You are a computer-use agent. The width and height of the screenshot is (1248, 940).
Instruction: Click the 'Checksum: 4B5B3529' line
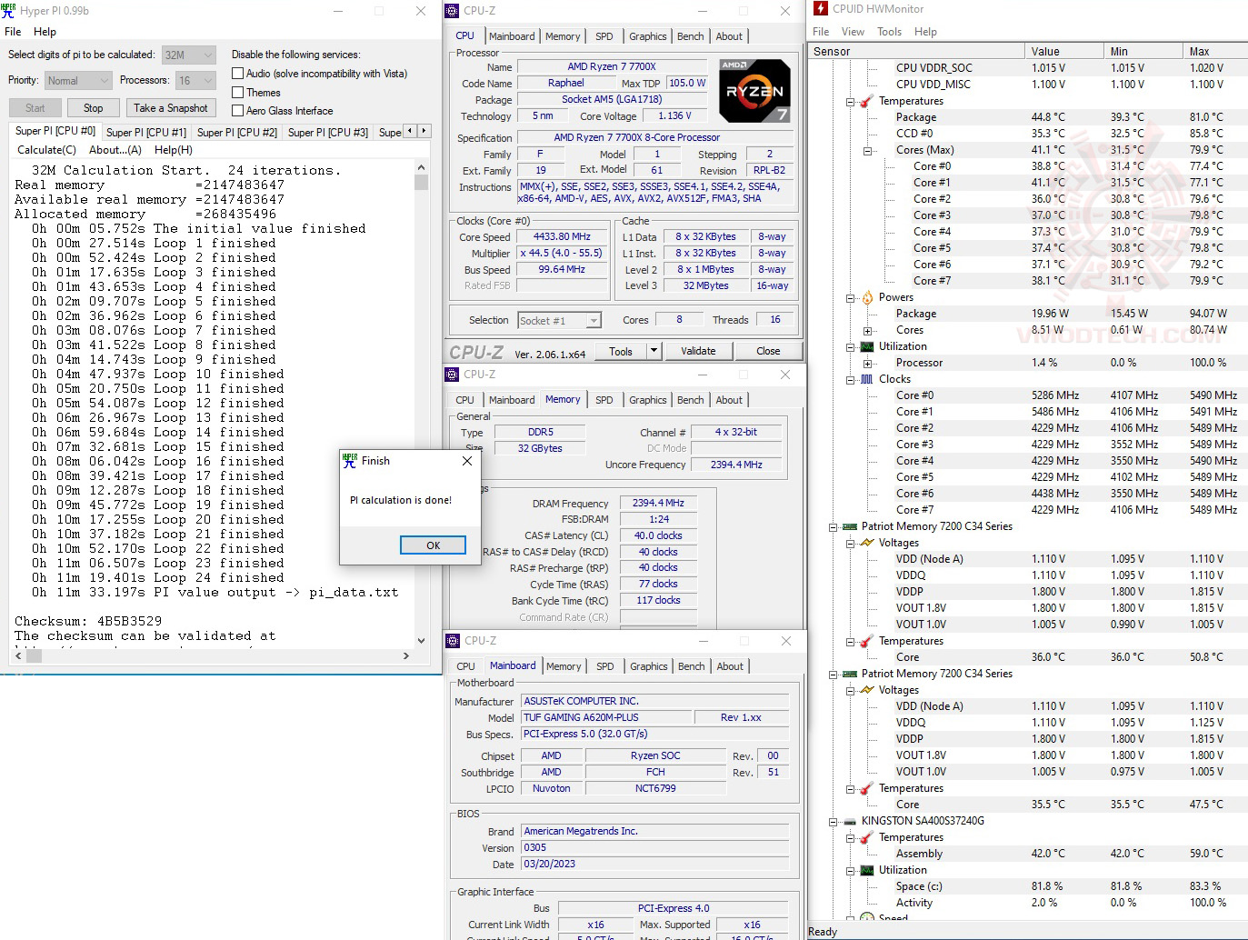[x=88, y=622]
